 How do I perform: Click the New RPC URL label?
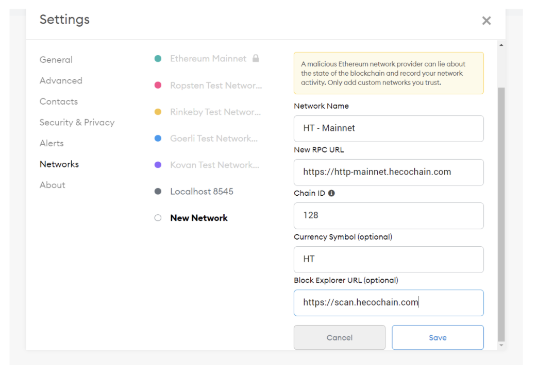coord(319,150)
